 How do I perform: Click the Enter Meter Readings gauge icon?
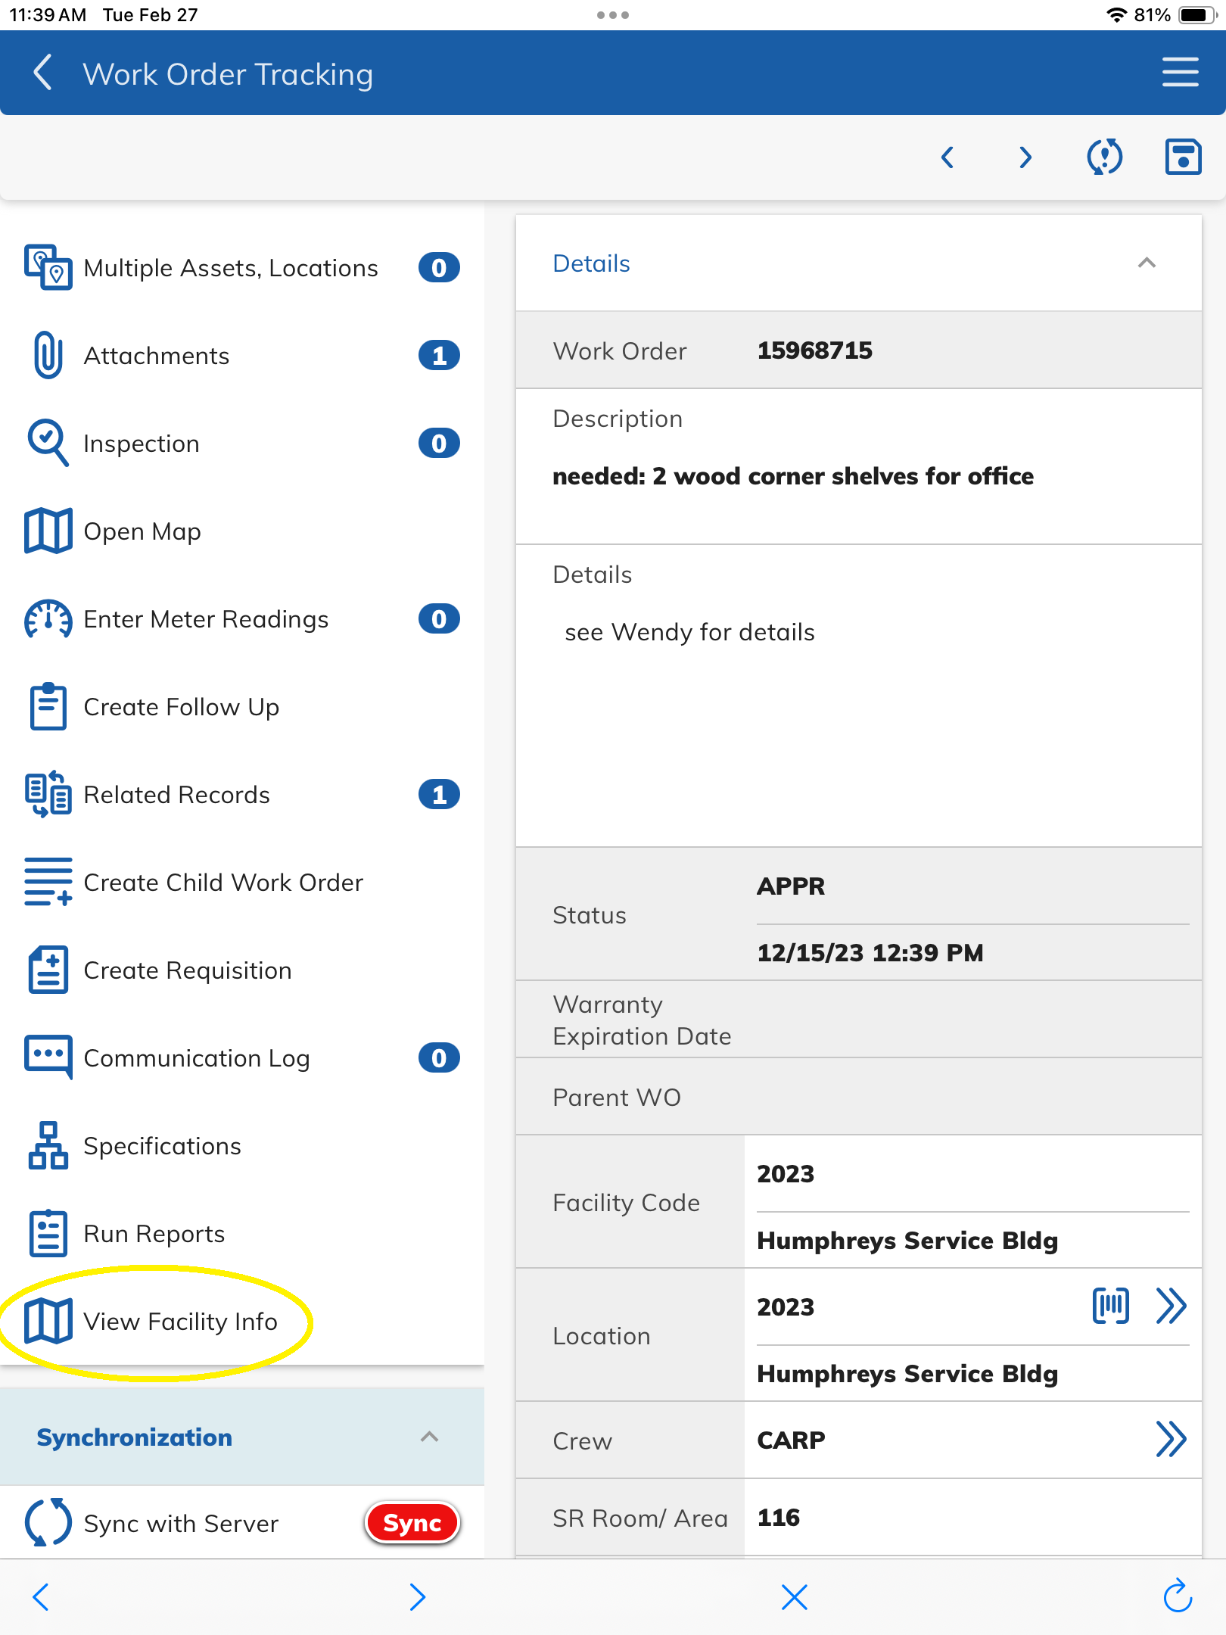(48, 618)
